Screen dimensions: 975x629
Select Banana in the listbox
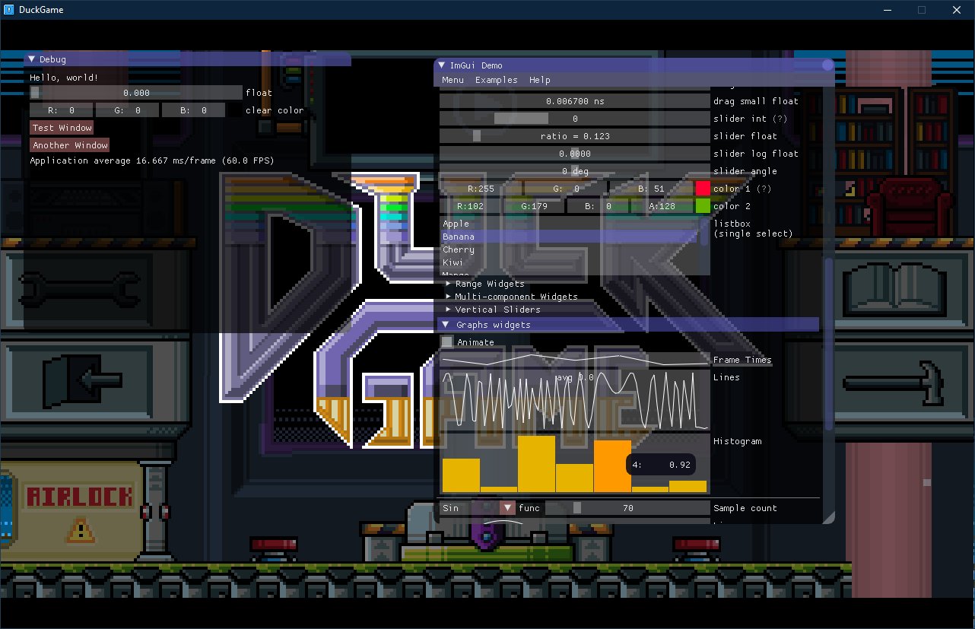(x=570, y=237)
